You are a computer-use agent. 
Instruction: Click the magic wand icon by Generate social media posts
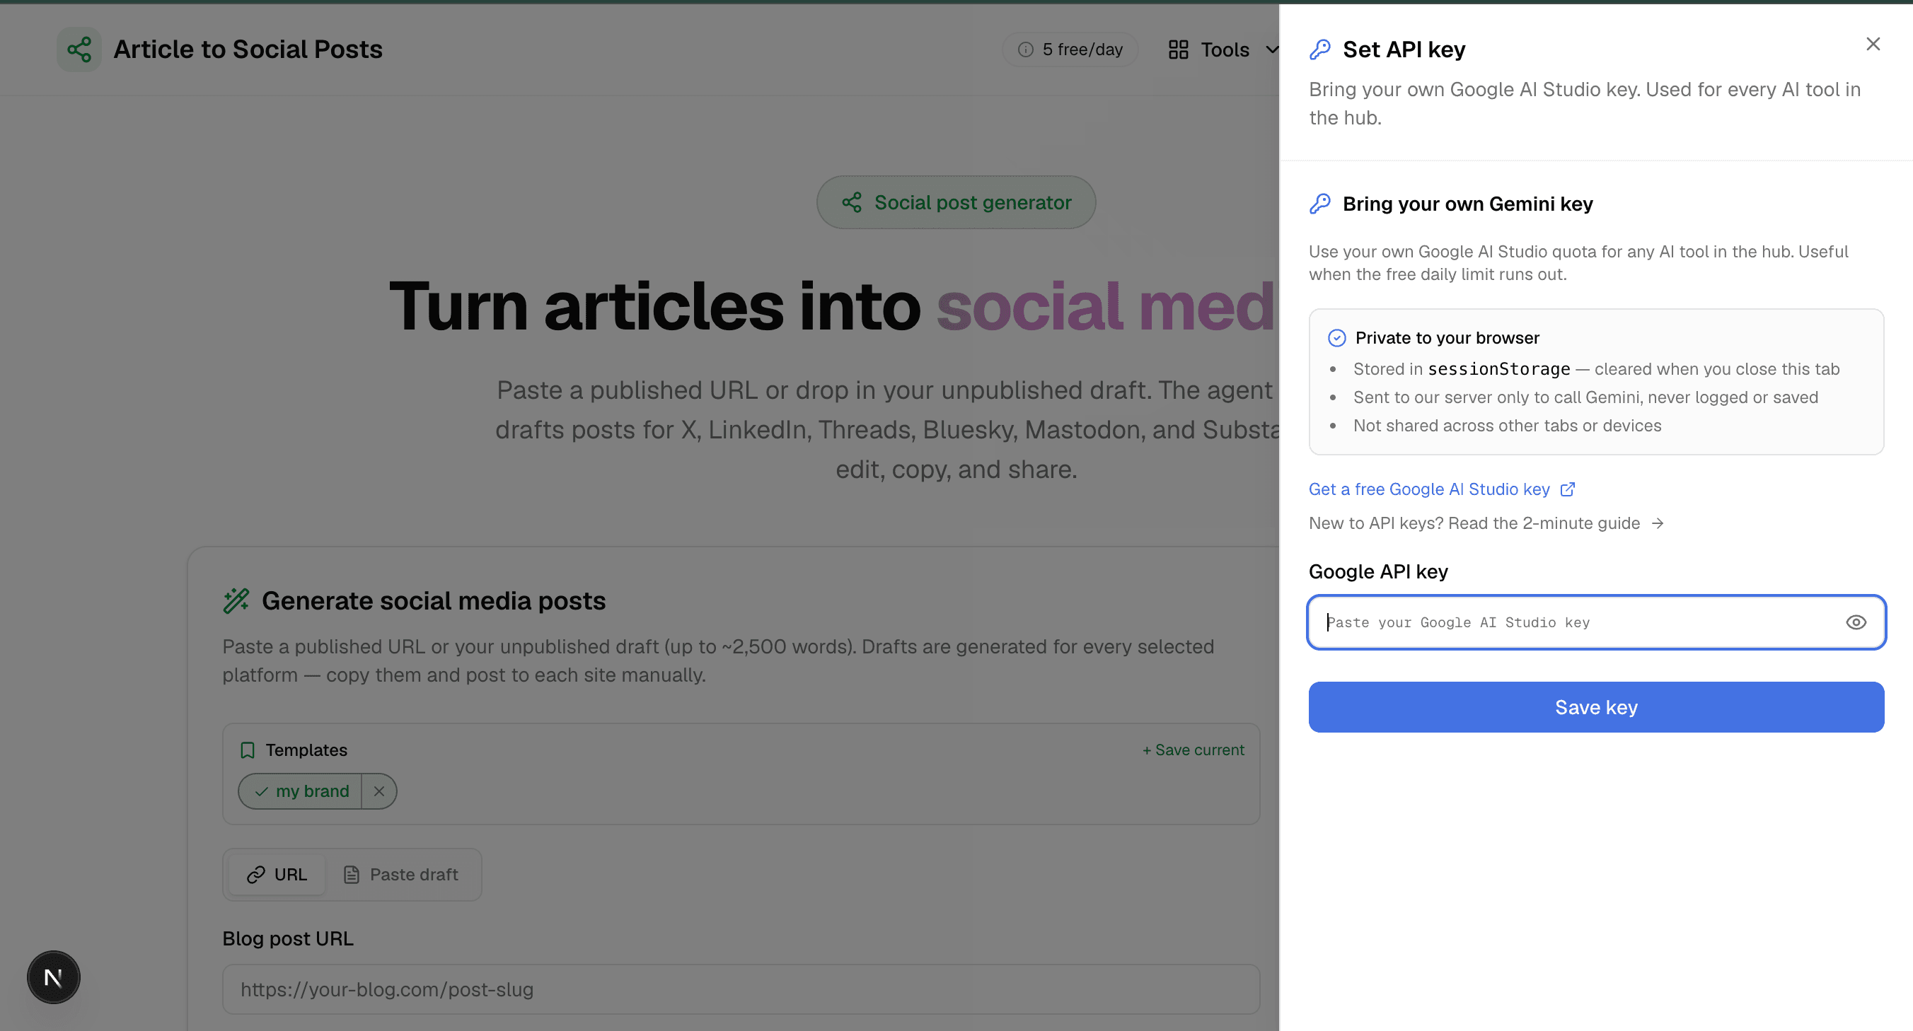point(236,600)
